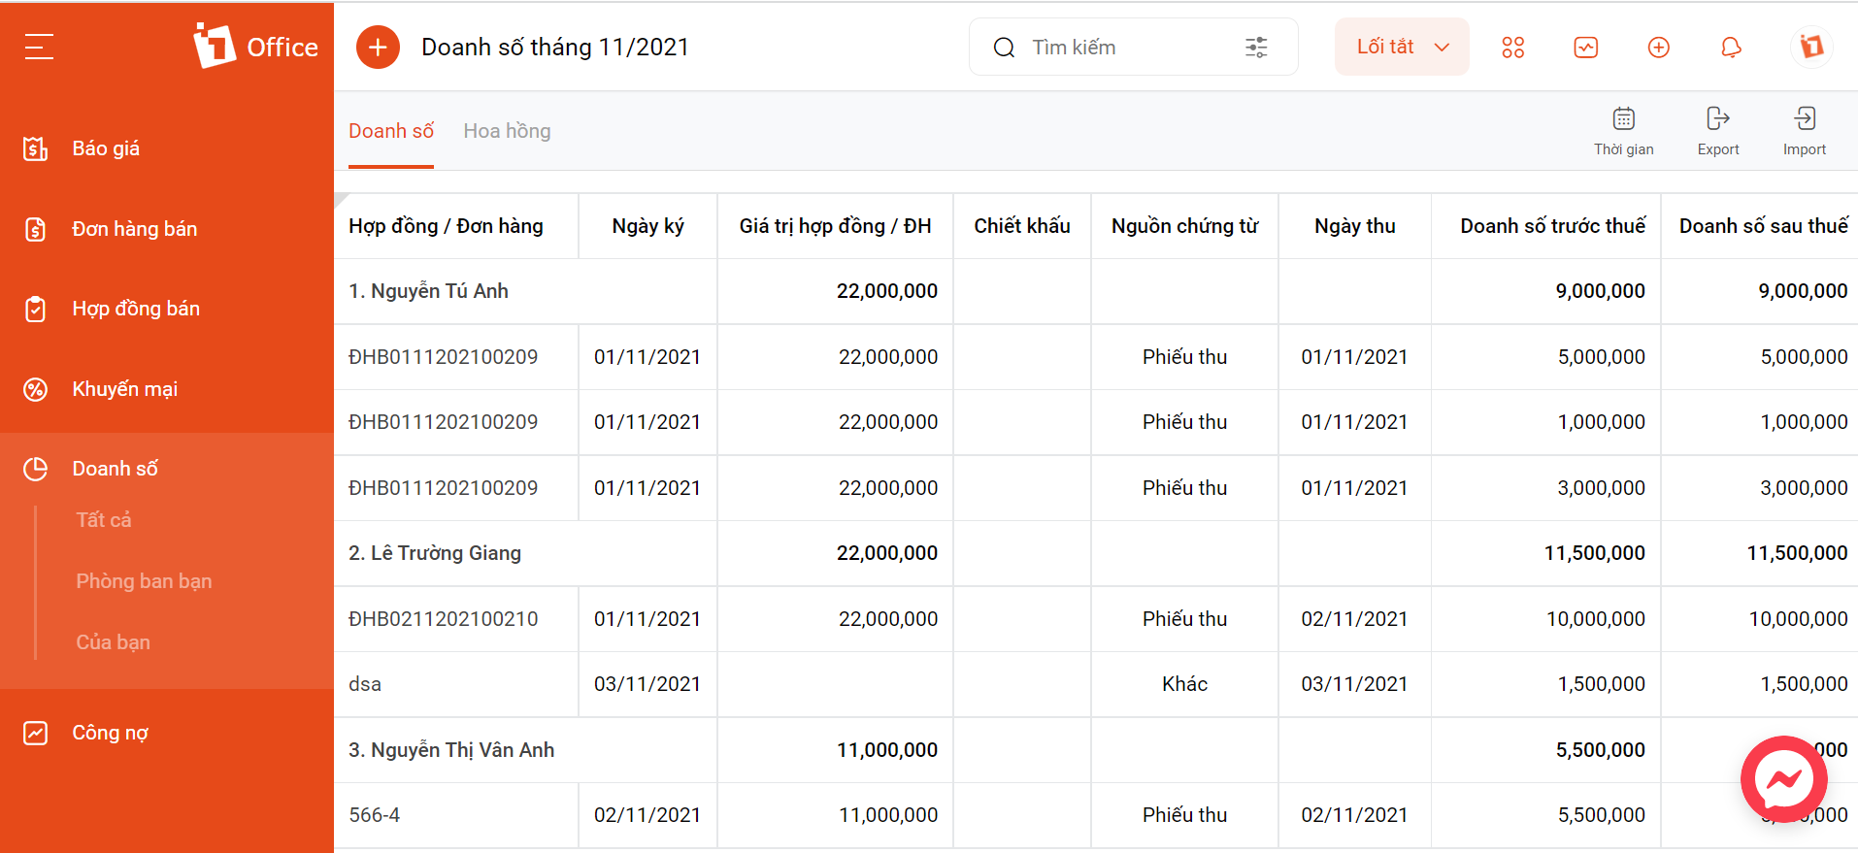Select the Doanh số tab
This screenshot has height=853, width=1858.
tap(391, 131)
